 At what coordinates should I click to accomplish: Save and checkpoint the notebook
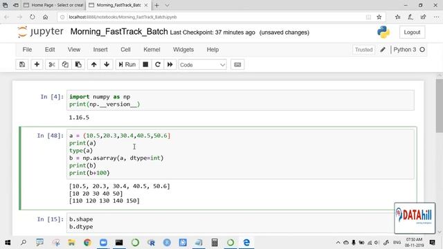tap(22, 64)
